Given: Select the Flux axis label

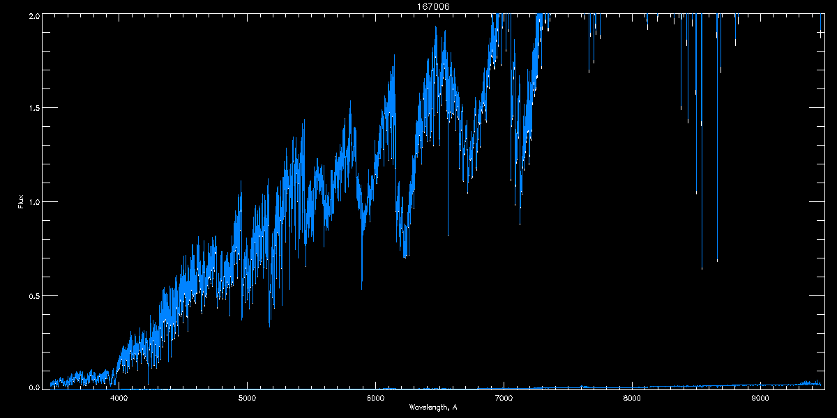Looking at the screenshot, I should click(21, 201).
